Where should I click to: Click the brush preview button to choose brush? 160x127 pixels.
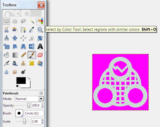click(x=19, y=114)
